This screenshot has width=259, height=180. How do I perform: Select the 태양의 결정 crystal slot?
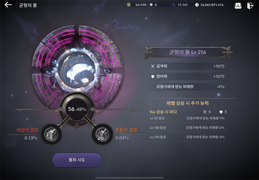click(51, 134)
